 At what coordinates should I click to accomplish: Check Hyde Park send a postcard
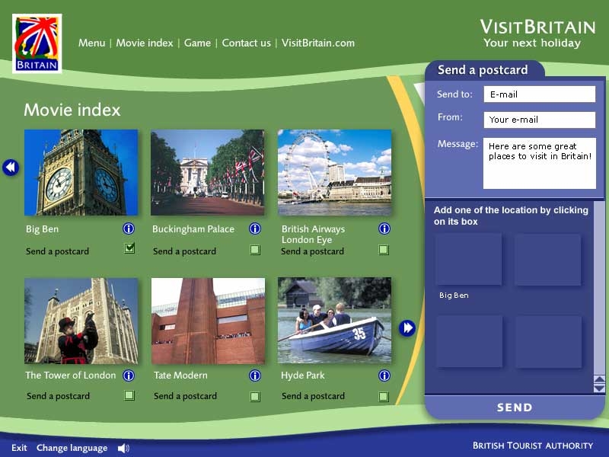tap(384, 396)
